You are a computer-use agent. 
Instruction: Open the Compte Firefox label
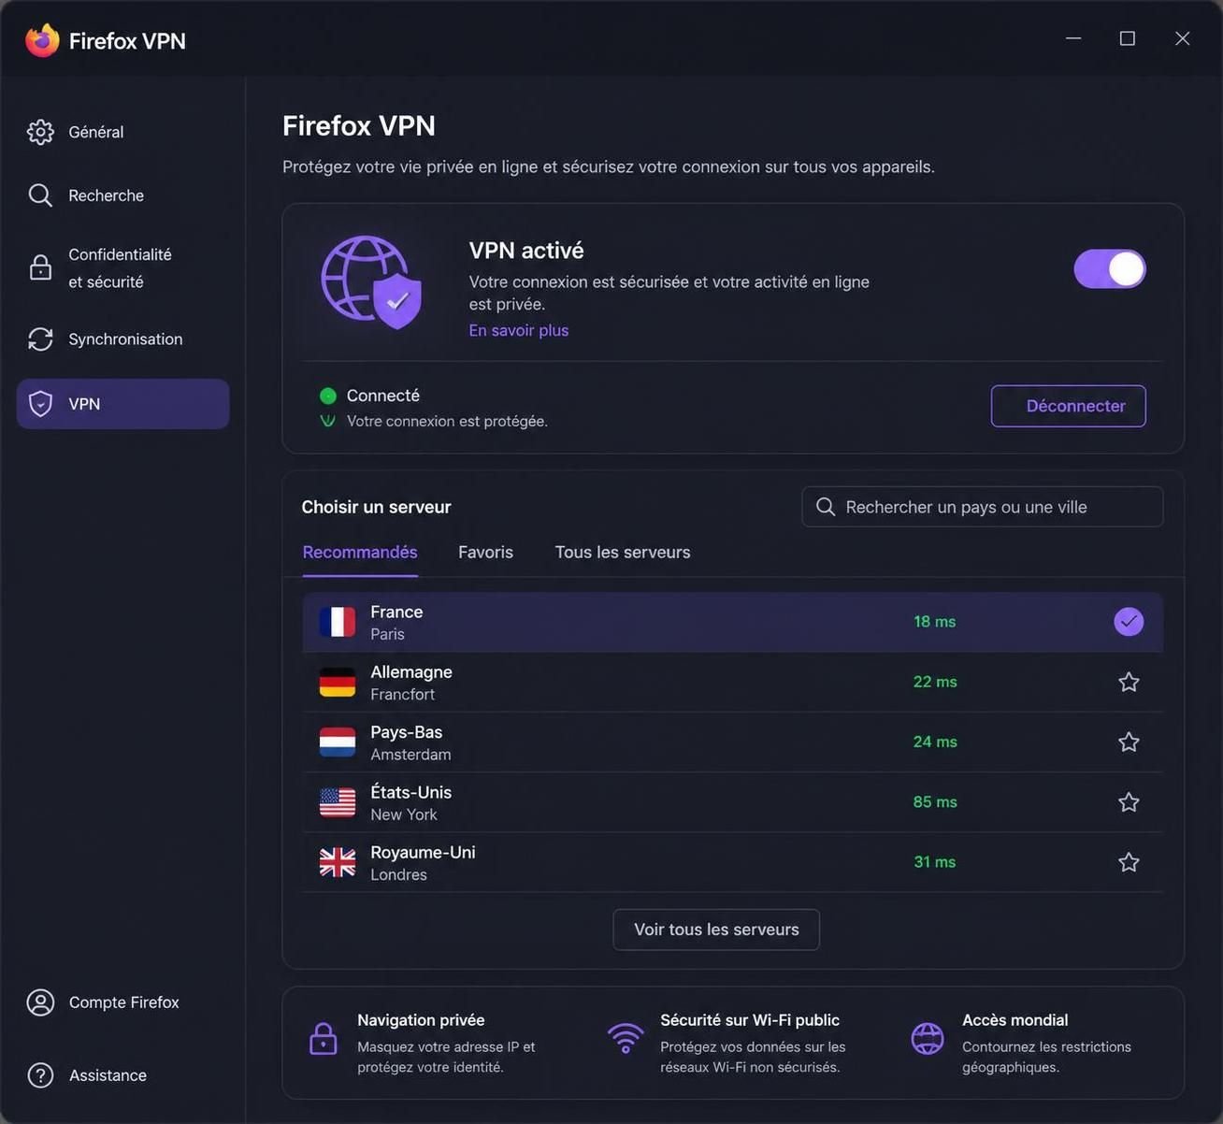pyautogui.click(x=123, y=1002)
